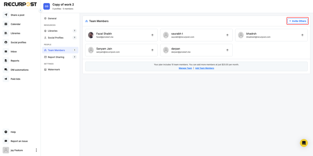Click the jay Feature user avatar
This screenshot has width=313, height=156.
(6, 150)
